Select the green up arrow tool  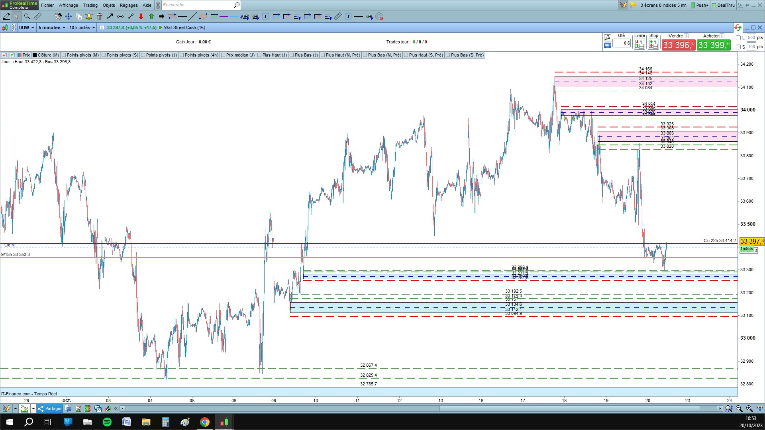point(151,16)
